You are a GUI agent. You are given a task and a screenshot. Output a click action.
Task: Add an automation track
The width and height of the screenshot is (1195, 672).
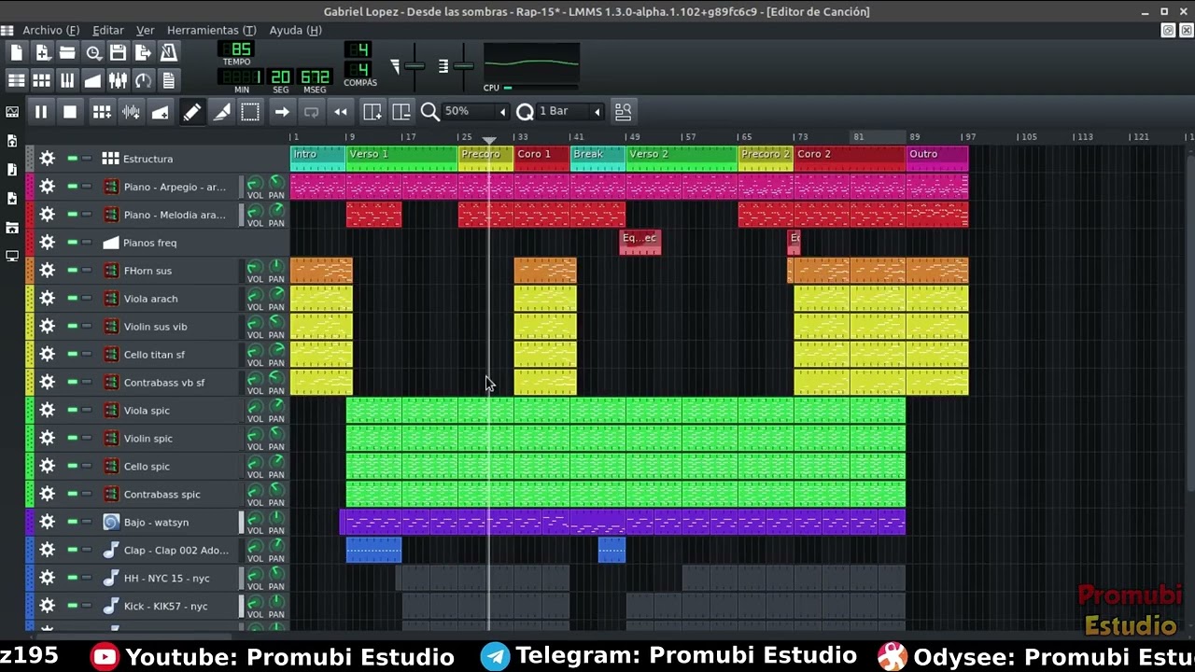[x=160, y=112]
